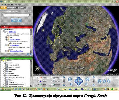119x100 pixels.
Task: Open the Edit menu
Action: 5,4
